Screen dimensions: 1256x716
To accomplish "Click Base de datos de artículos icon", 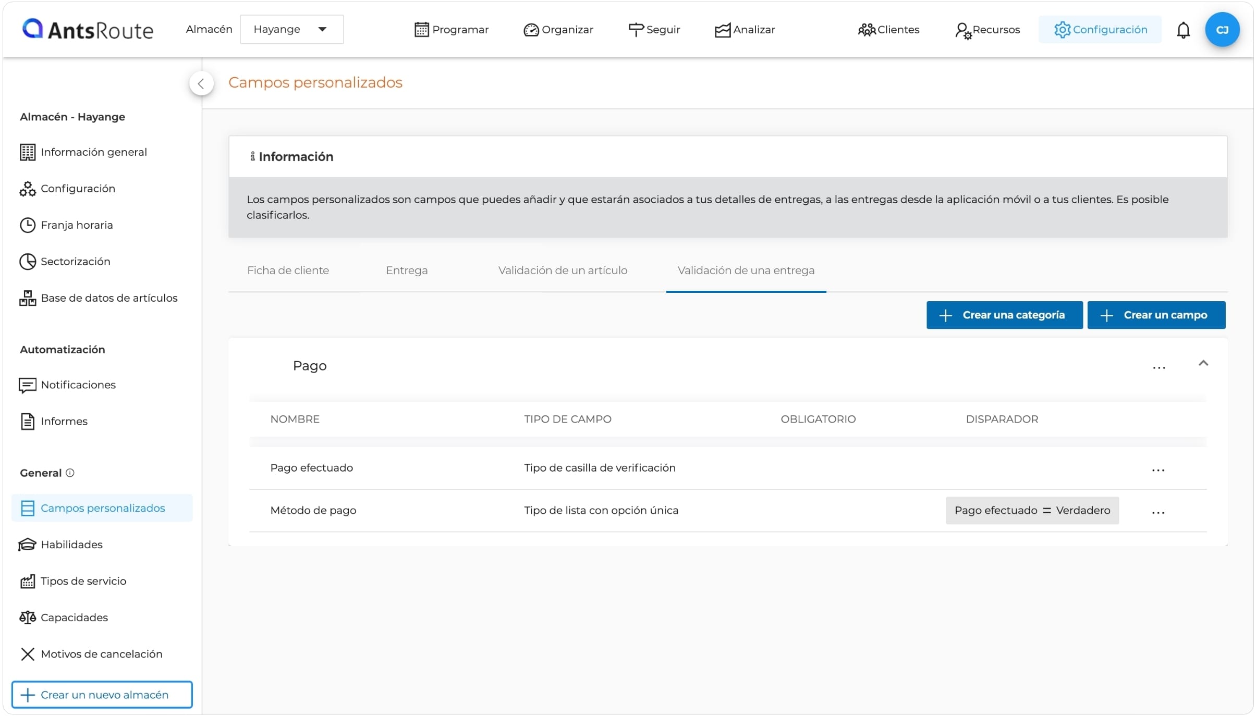I will click(27, 298).
